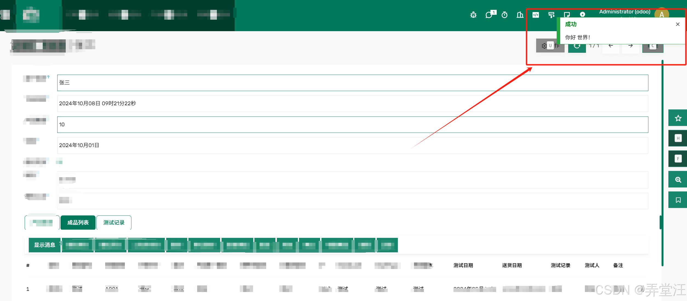
Task: Sort by 测试日期 column header
Action: click(463, 265)
